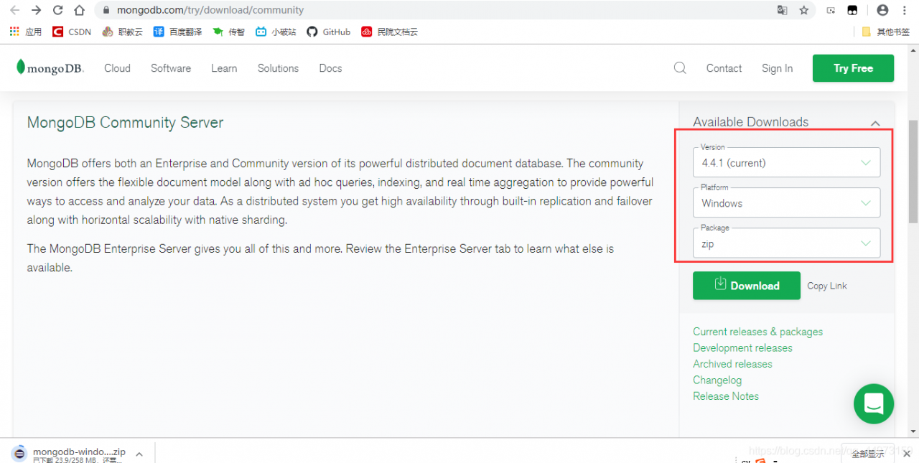Click the Copy Link text
The image size is (919, 463).
click(827, 286)
